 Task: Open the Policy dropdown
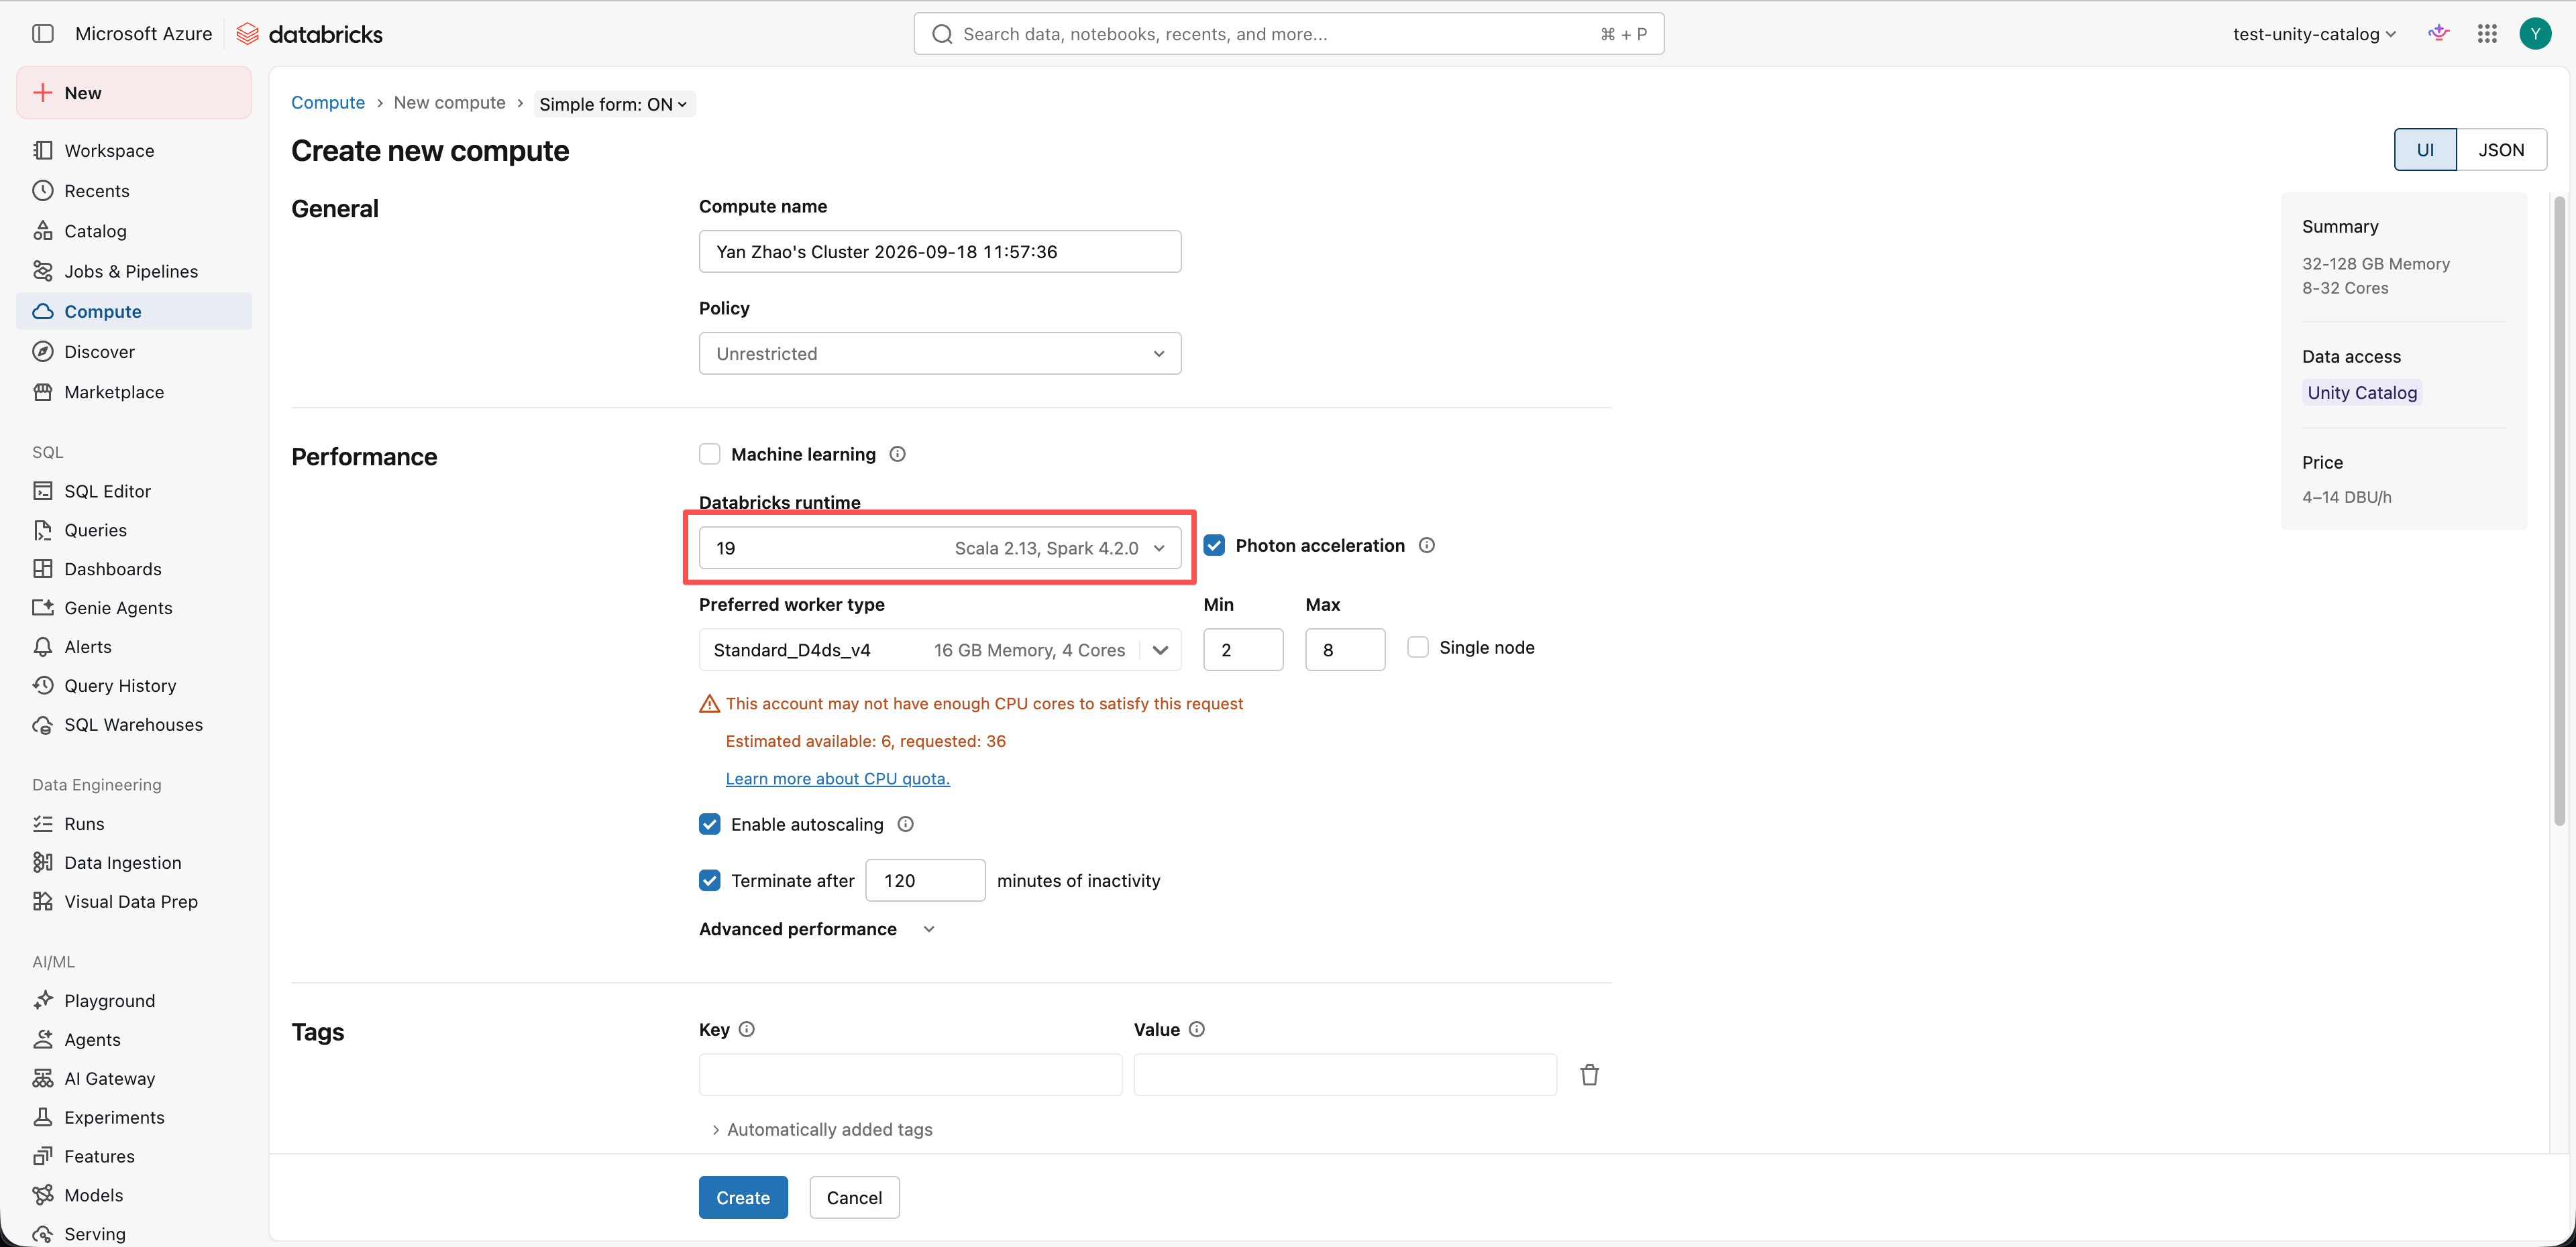tap(940, 353)
